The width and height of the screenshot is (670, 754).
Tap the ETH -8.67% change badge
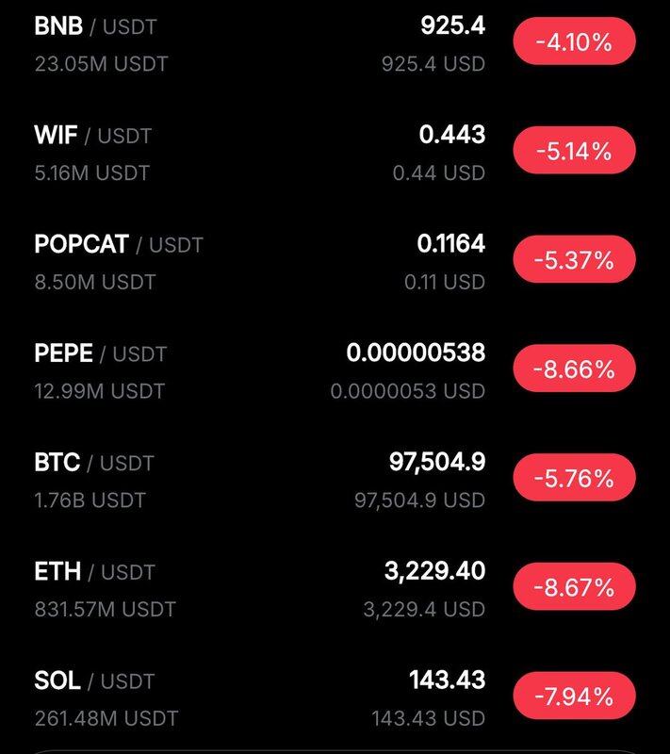click(574, 588)
